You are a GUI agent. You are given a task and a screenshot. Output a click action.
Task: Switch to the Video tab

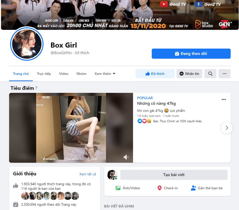63,74
